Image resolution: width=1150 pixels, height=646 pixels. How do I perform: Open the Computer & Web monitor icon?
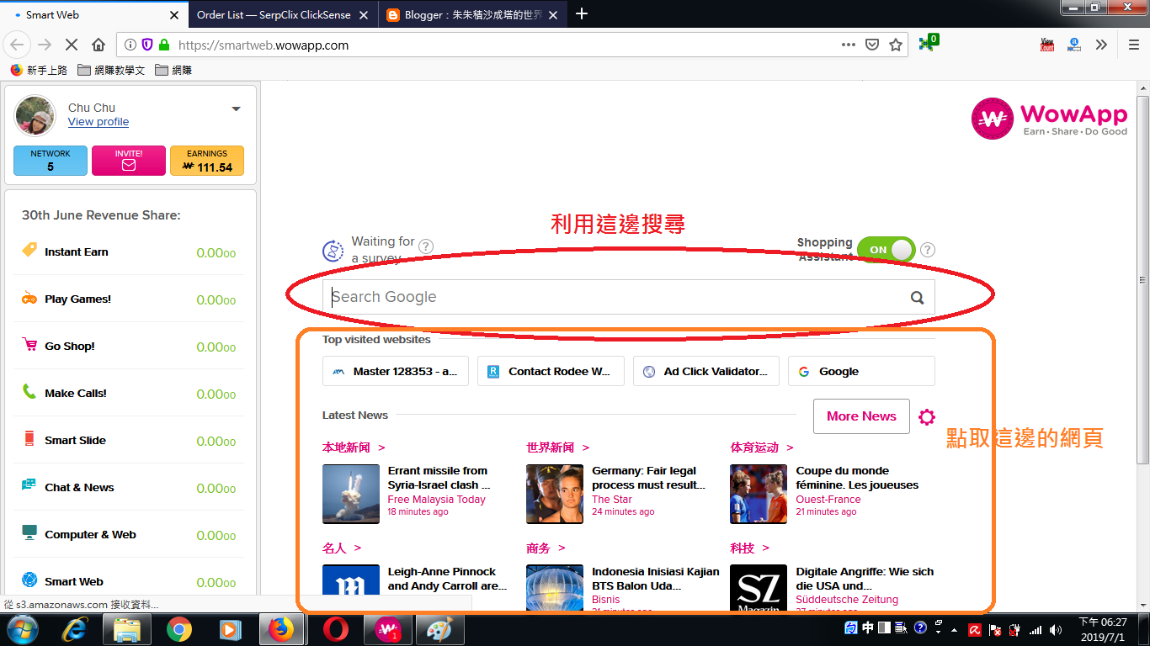coord(29,533)
